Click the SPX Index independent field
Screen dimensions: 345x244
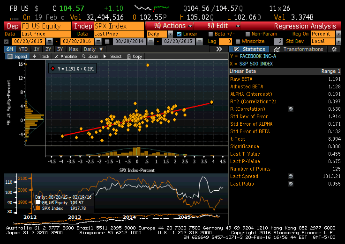119,26
